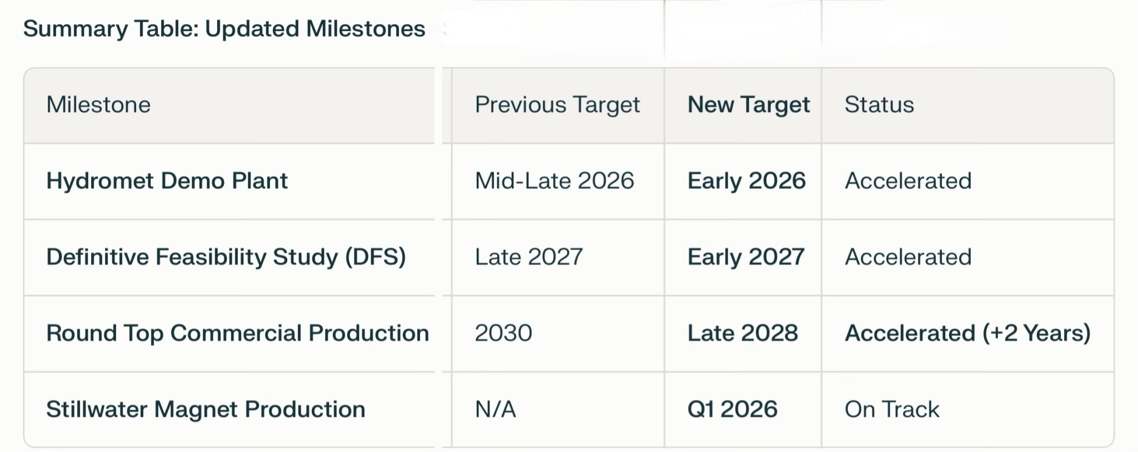
Task: Select the Mid-Late 2026 cell
Action: pyautogui.click(x=554, y=181)
